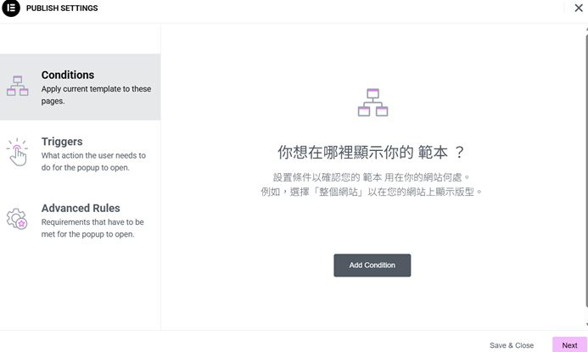
Task: Click the Next button
Action: [569, 345]
